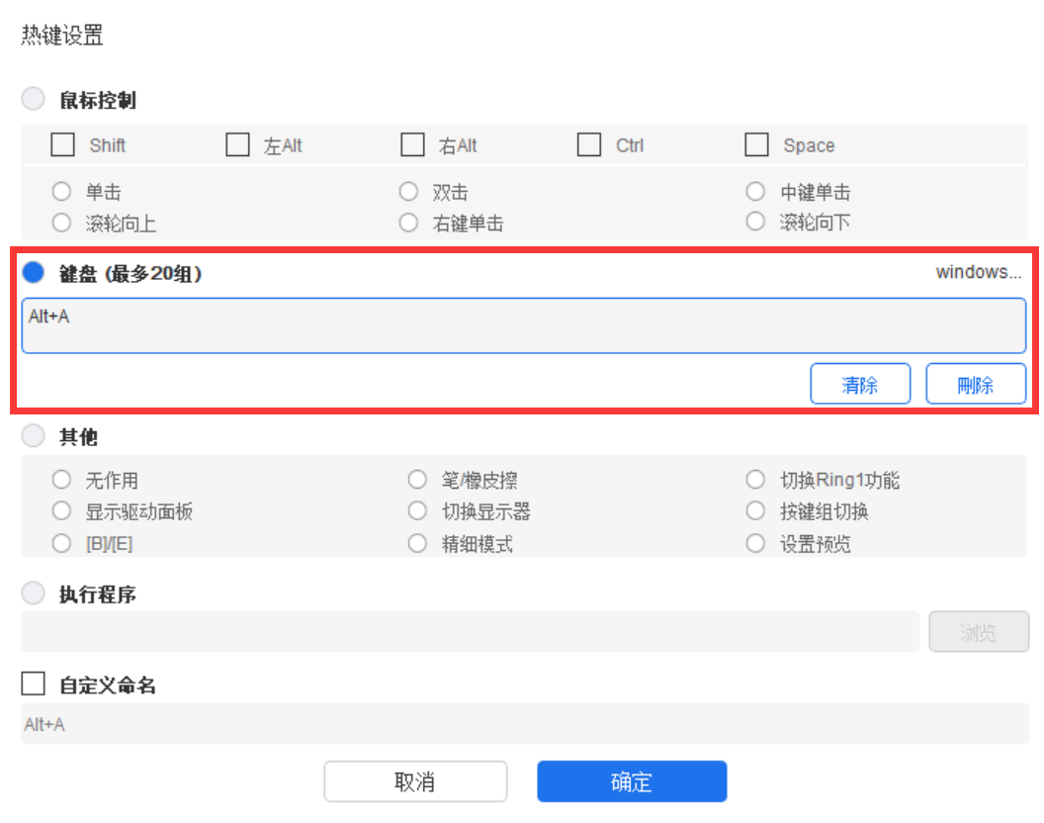Choose the 按键组切换 option
The image size is (1044, 823).
point(755,511)
